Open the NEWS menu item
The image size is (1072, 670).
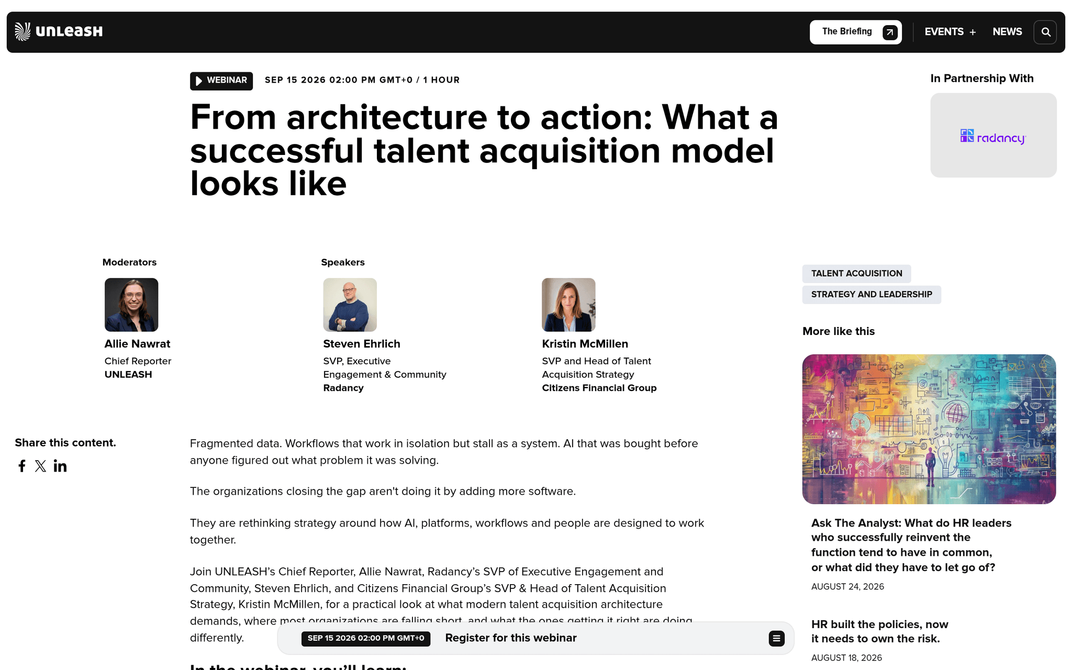tap(1007, 32)
